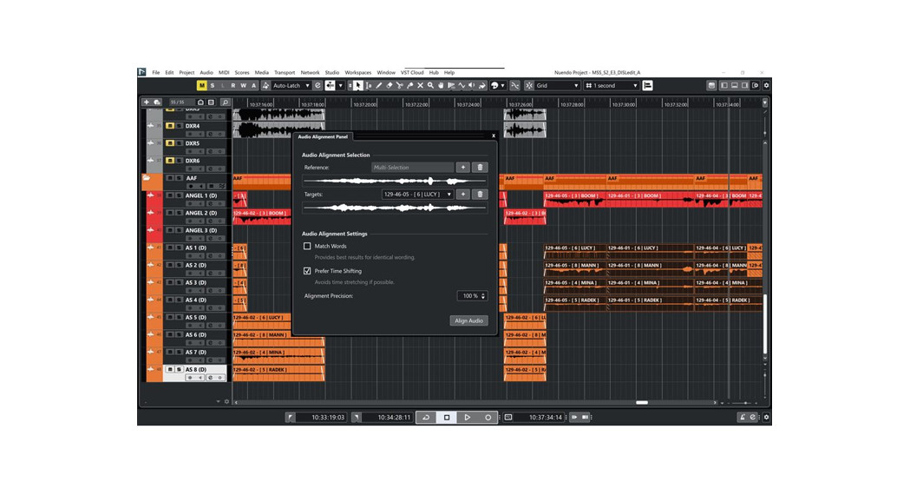Toggle global Read R automation button

pos(233,85)
